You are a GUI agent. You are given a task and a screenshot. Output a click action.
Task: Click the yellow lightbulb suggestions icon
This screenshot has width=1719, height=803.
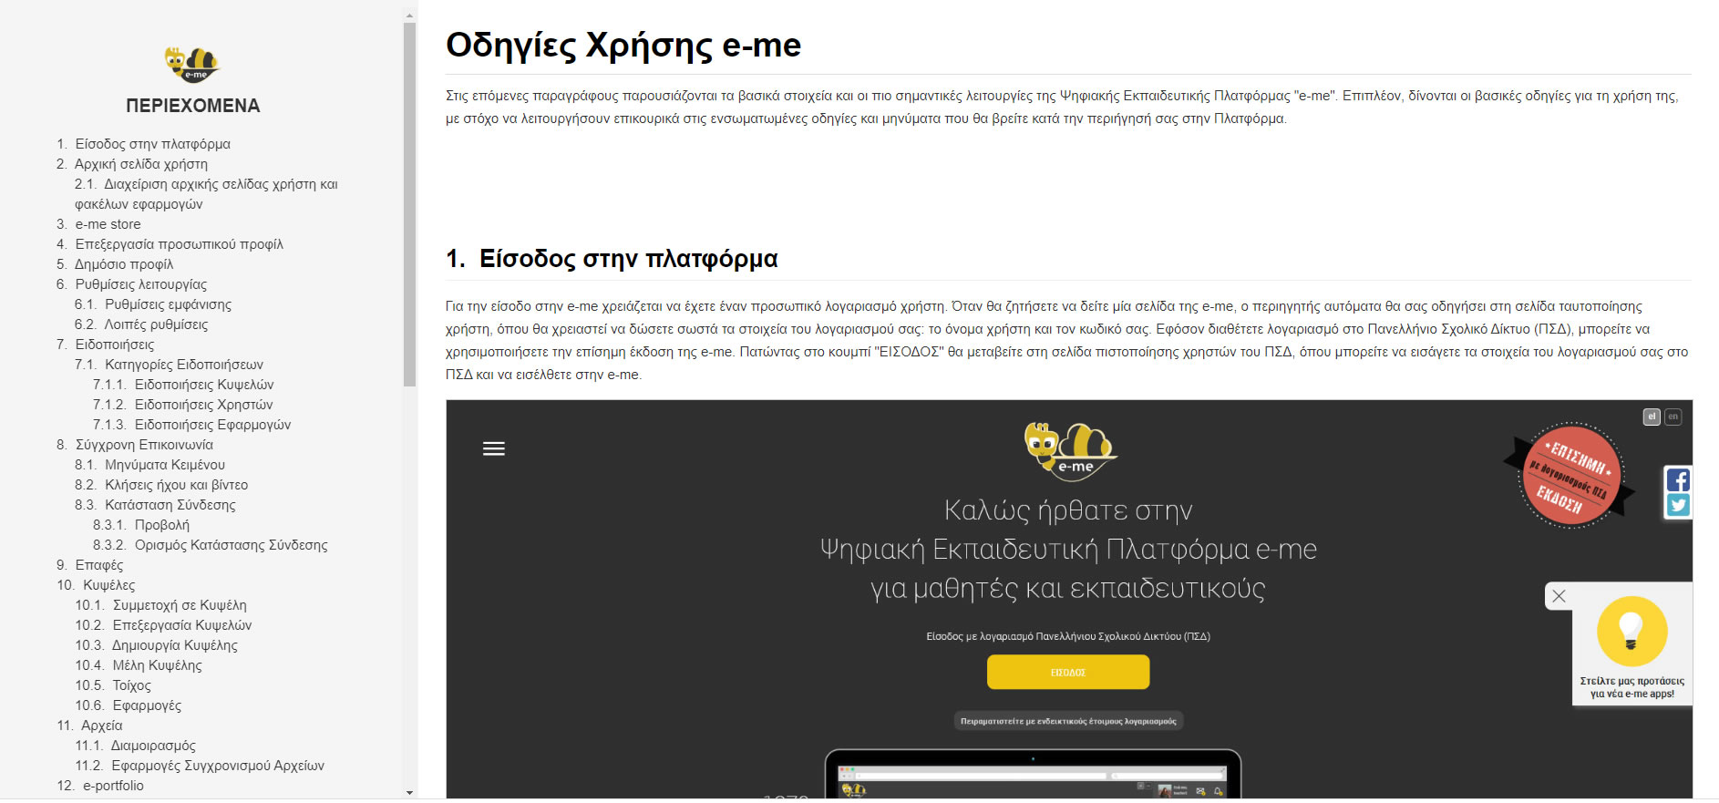[1632, 631]
